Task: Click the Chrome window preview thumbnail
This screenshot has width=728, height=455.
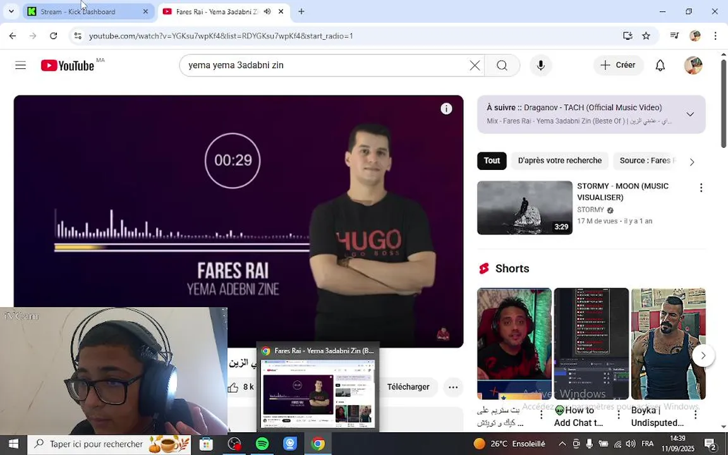Action: 318,394
